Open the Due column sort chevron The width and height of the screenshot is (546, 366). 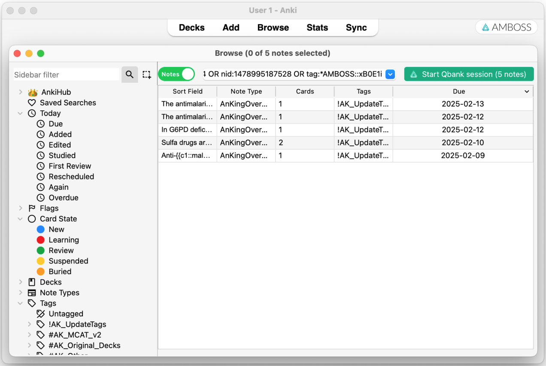pyautogui.click(x=527, y=91)
